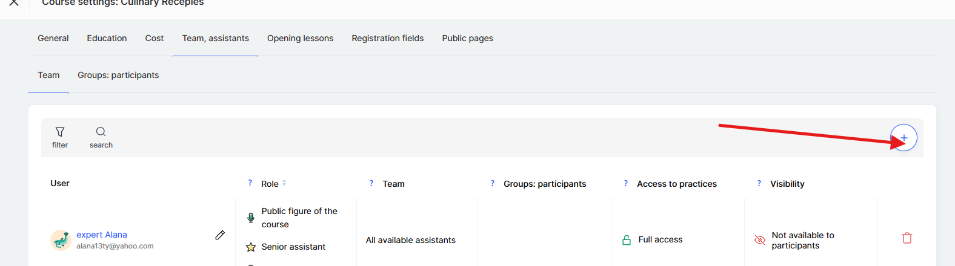This screenshot has height=266, width=955.
Task: Click the help icon beside Access to practices
Action: (626, 184)
